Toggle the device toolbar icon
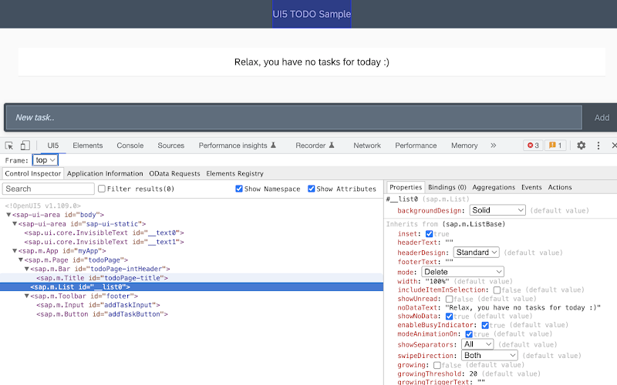Viewport: 617px width, 385px height. (25, 146)
